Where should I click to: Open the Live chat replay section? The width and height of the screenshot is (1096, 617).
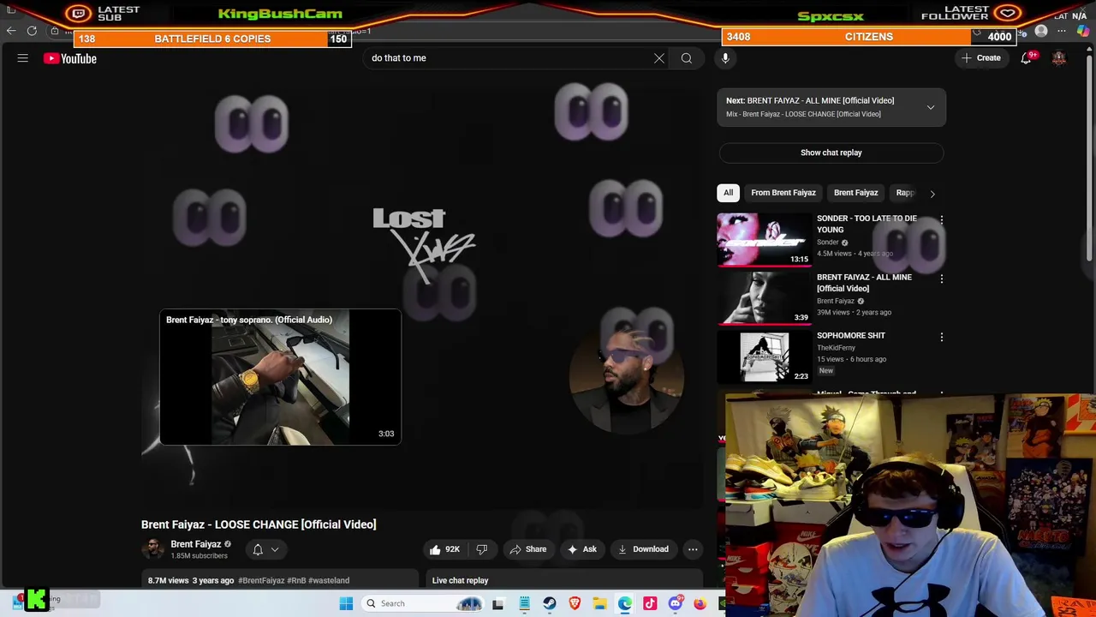564,580
